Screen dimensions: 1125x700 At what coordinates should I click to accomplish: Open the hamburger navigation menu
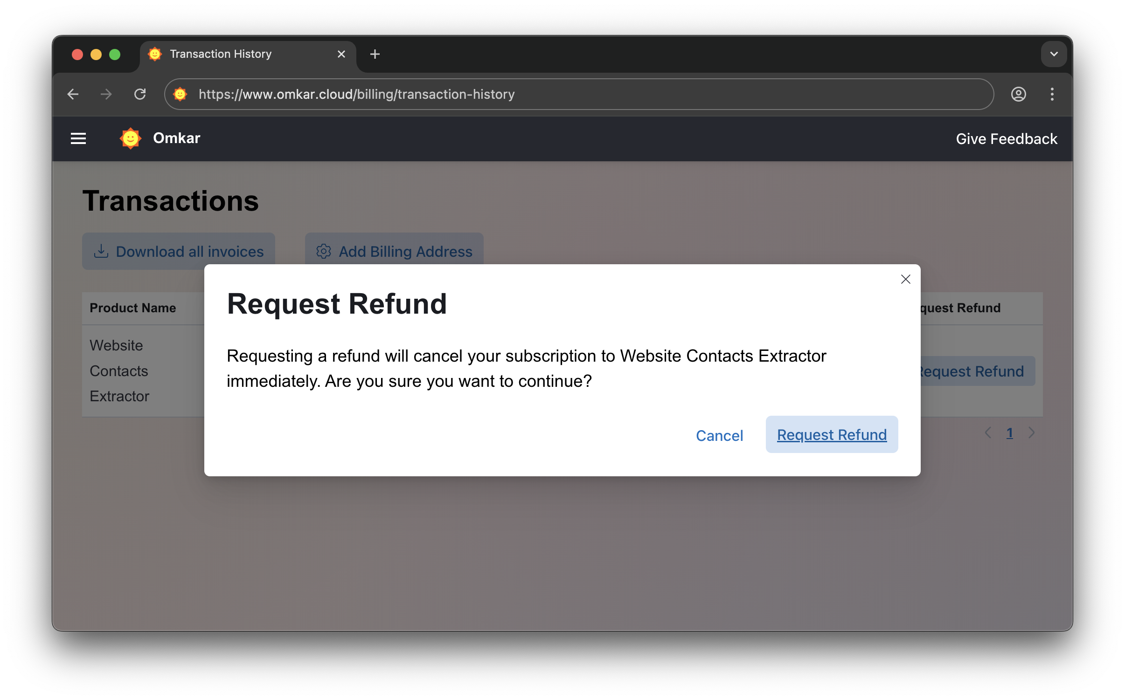click(x=78, y=138)
